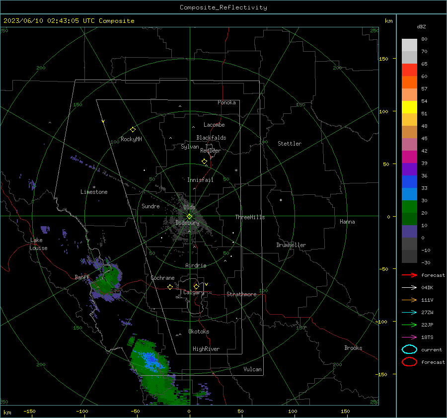Pick the yellow swatch between 54 and 51
The image size is (447, 418).
pyautogui.click(x=409, y=107)
